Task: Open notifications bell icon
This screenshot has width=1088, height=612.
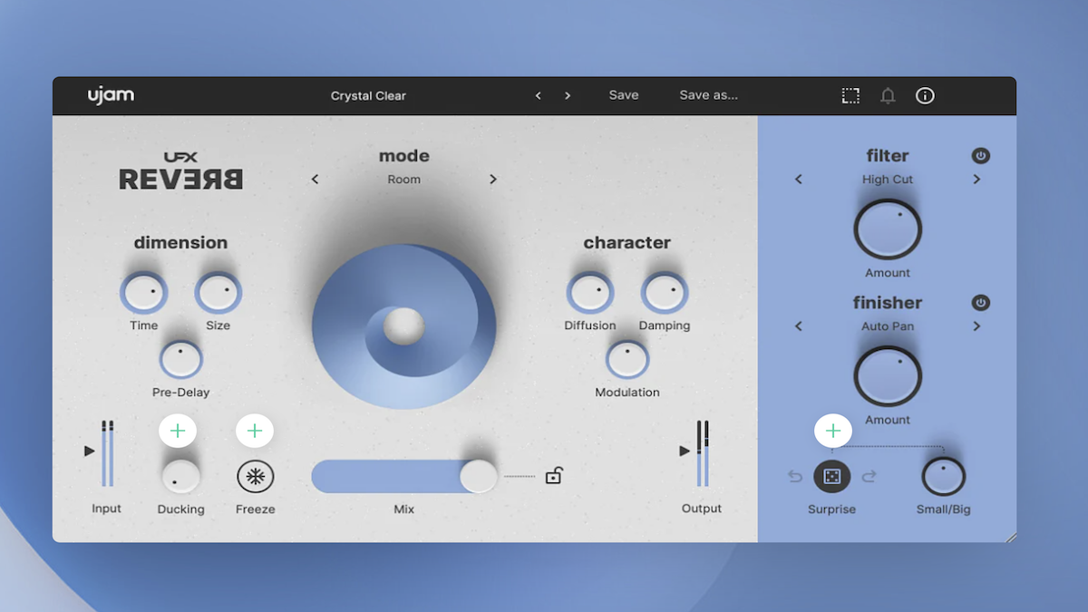Action: (888, 95)
